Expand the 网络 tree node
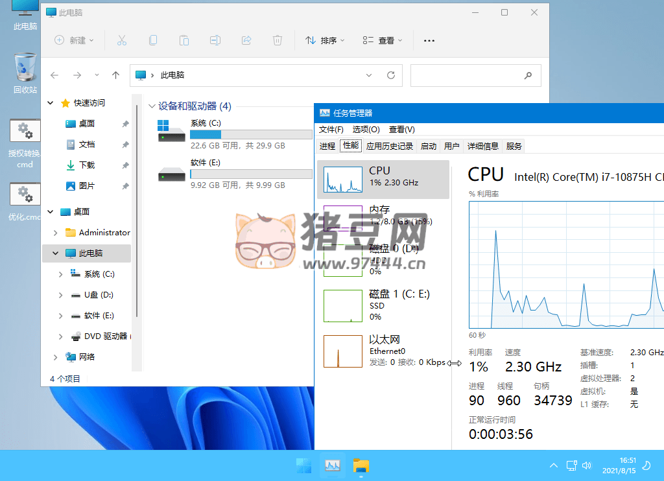The image size is (664, 481). [x=55, y=357]
